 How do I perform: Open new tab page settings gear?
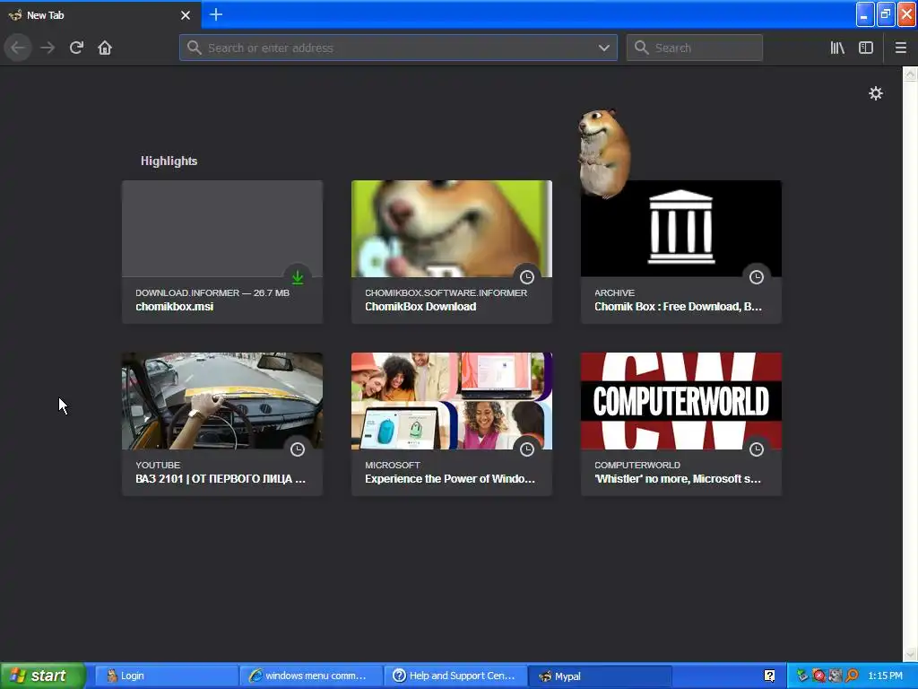tap(875, 93)
